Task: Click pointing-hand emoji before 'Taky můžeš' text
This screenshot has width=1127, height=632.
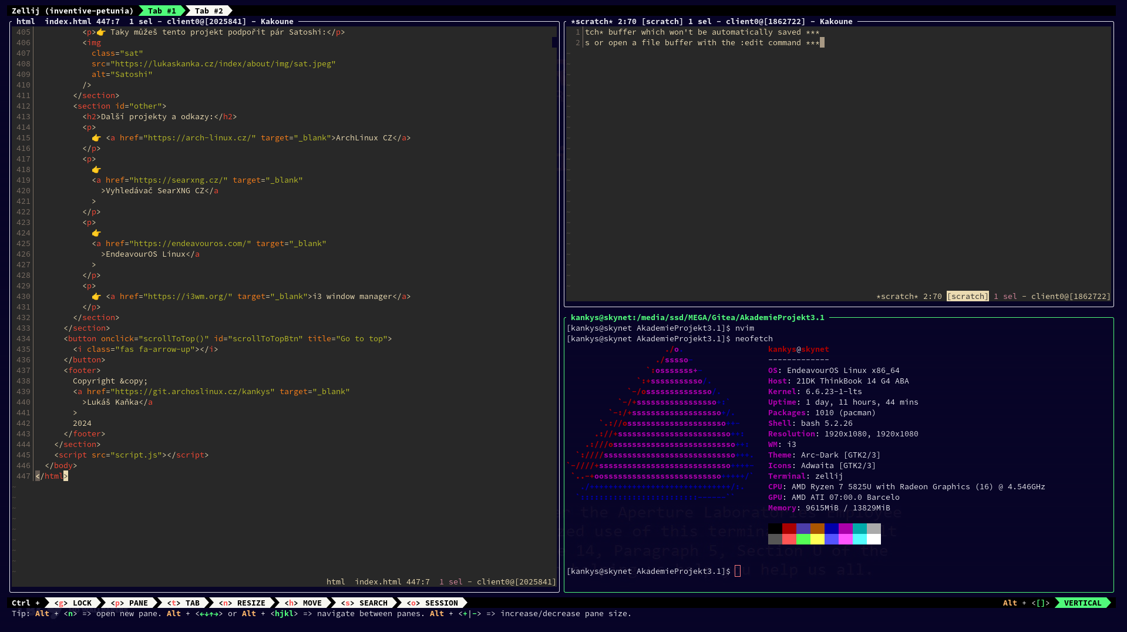Action: coord(101,32)
